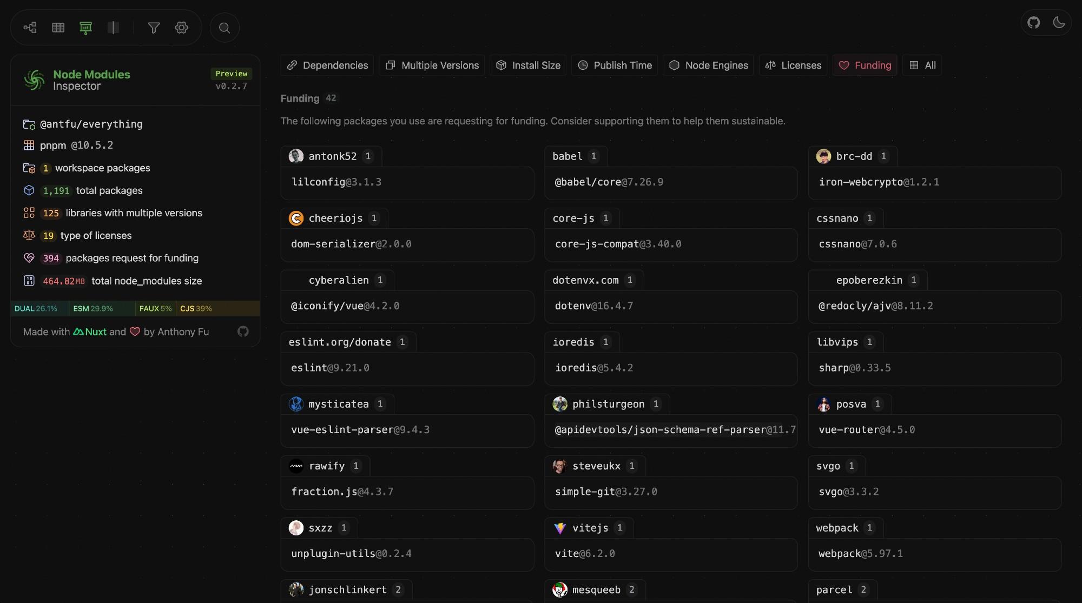This screenshot has width=1082, height=603.
Task: Click steveukx avatar image
Action: pos(560,466)
